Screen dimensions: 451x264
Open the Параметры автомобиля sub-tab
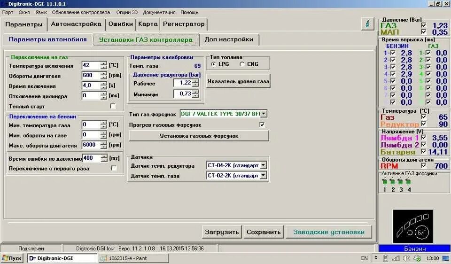48,39
